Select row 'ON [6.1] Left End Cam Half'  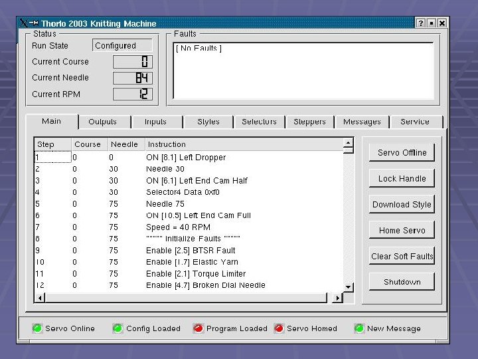[189, 181]
